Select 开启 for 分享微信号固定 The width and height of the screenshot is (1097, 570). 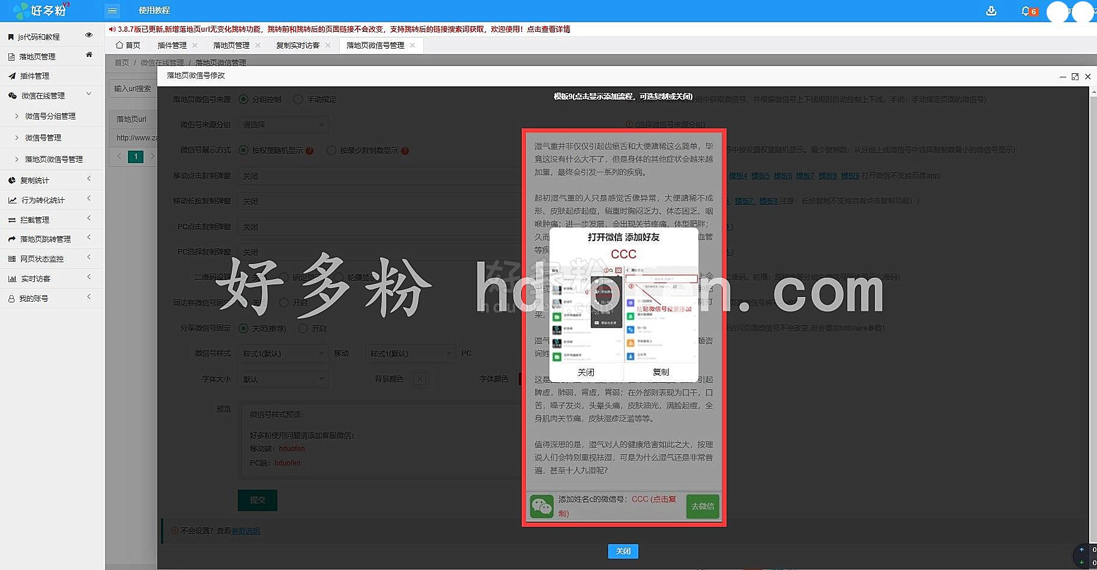pos(303,329)
